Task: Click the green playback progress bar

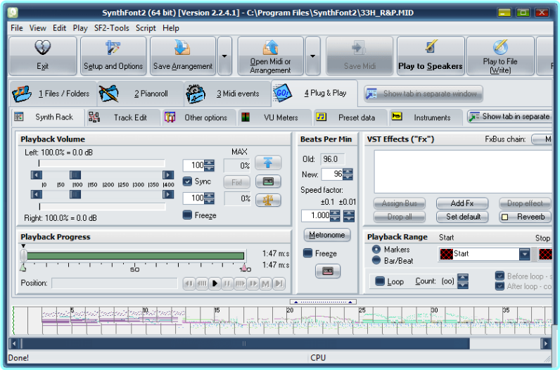Action: pyautogui.click(x=135, y=256)
